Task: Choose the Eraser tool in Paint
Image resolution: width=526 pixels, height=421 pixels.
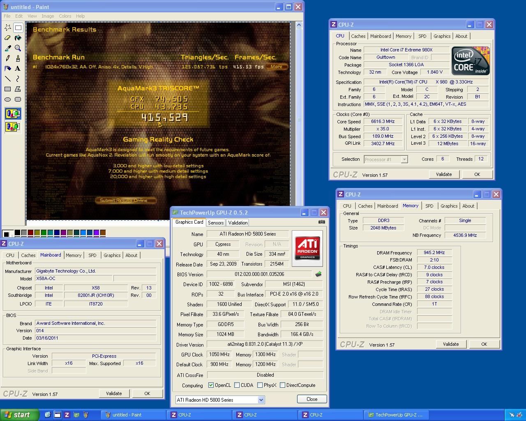Action: point(8,38)
